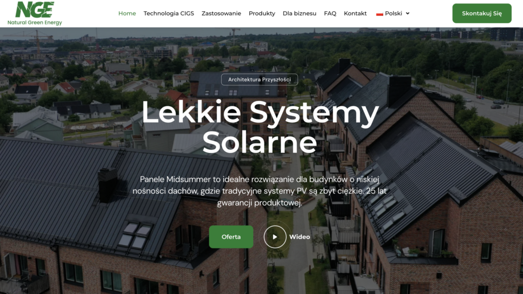Select Dla biznesu in navigation

point(299,13)
